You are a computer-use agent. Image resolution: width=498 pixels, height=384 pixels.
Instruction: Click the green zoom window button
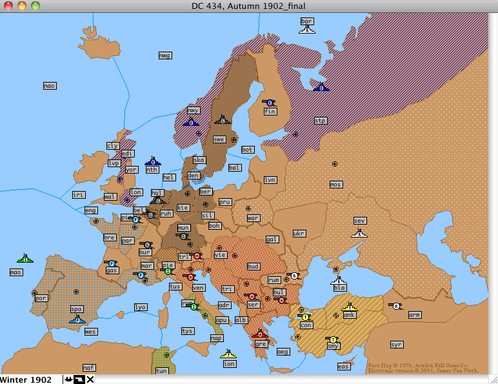(35, 6)
